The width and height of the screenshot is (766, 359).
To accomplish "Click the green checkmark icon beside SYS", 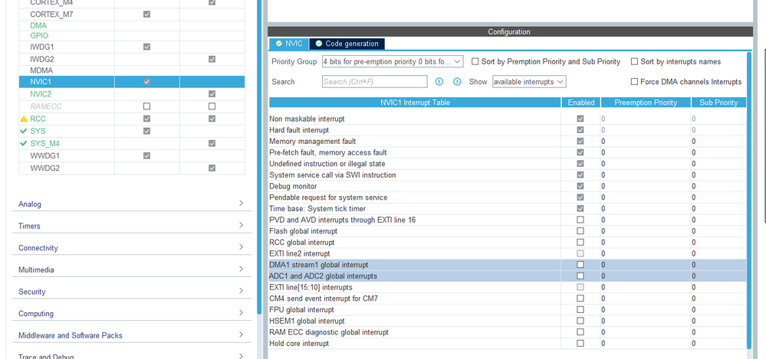I will coord(24,131).
